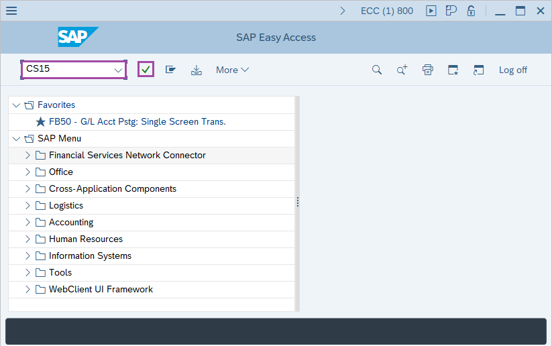Open the hamburger menu in title bar
Image resolution: width=552 pixels, height=346 pixels.
11,11
